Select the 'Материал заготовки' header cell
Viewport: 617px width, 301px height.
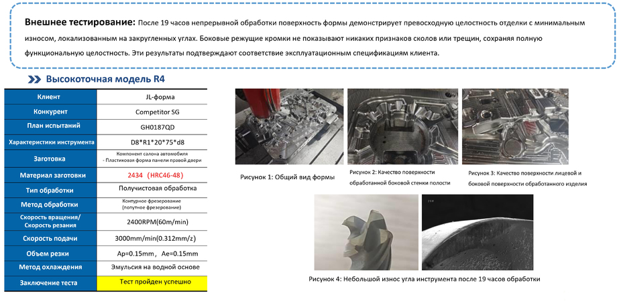pyautogui.click(x=50, y=175)
